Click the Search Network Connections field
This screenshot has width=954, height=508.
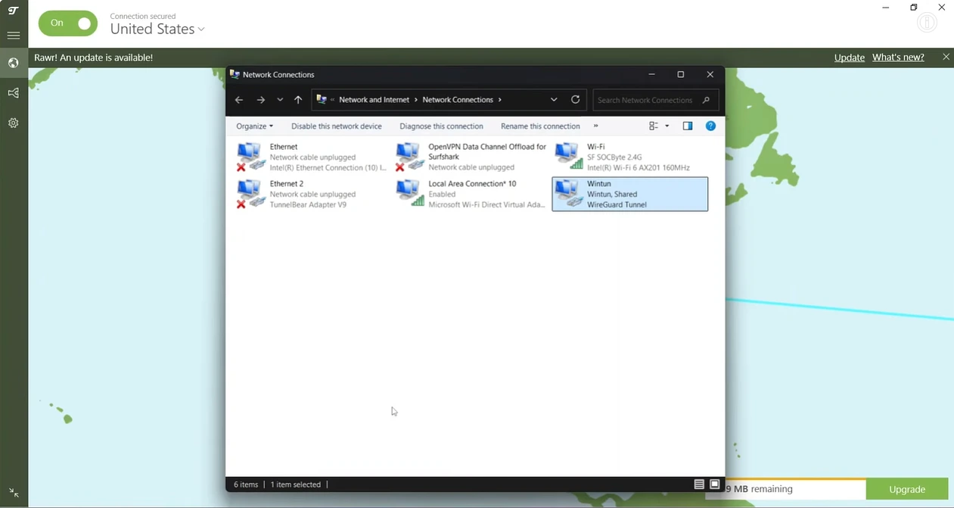point(654,100)
